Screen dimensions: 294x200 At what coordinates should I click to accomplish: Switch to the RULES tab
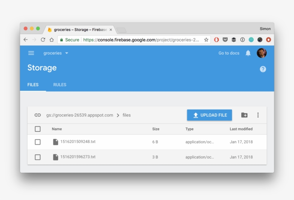pos(60,85)
